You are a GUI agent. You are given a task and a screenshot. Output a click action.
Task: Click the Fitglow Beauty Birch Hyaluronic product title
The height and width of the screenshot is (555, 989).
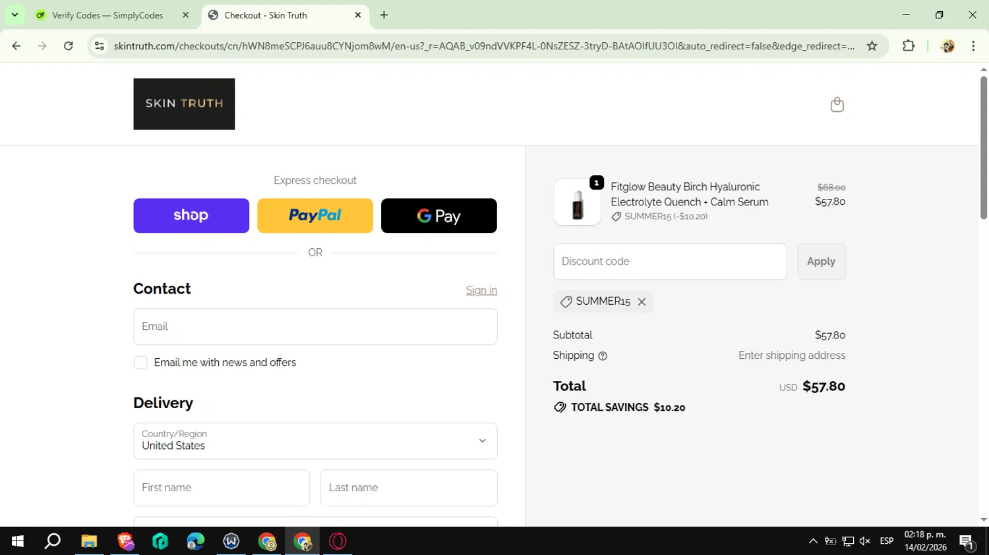pyautogui.click(x=690, y=194)
